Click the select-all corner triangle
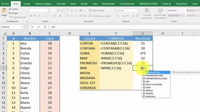200x112 pixels. click(4, 34)
